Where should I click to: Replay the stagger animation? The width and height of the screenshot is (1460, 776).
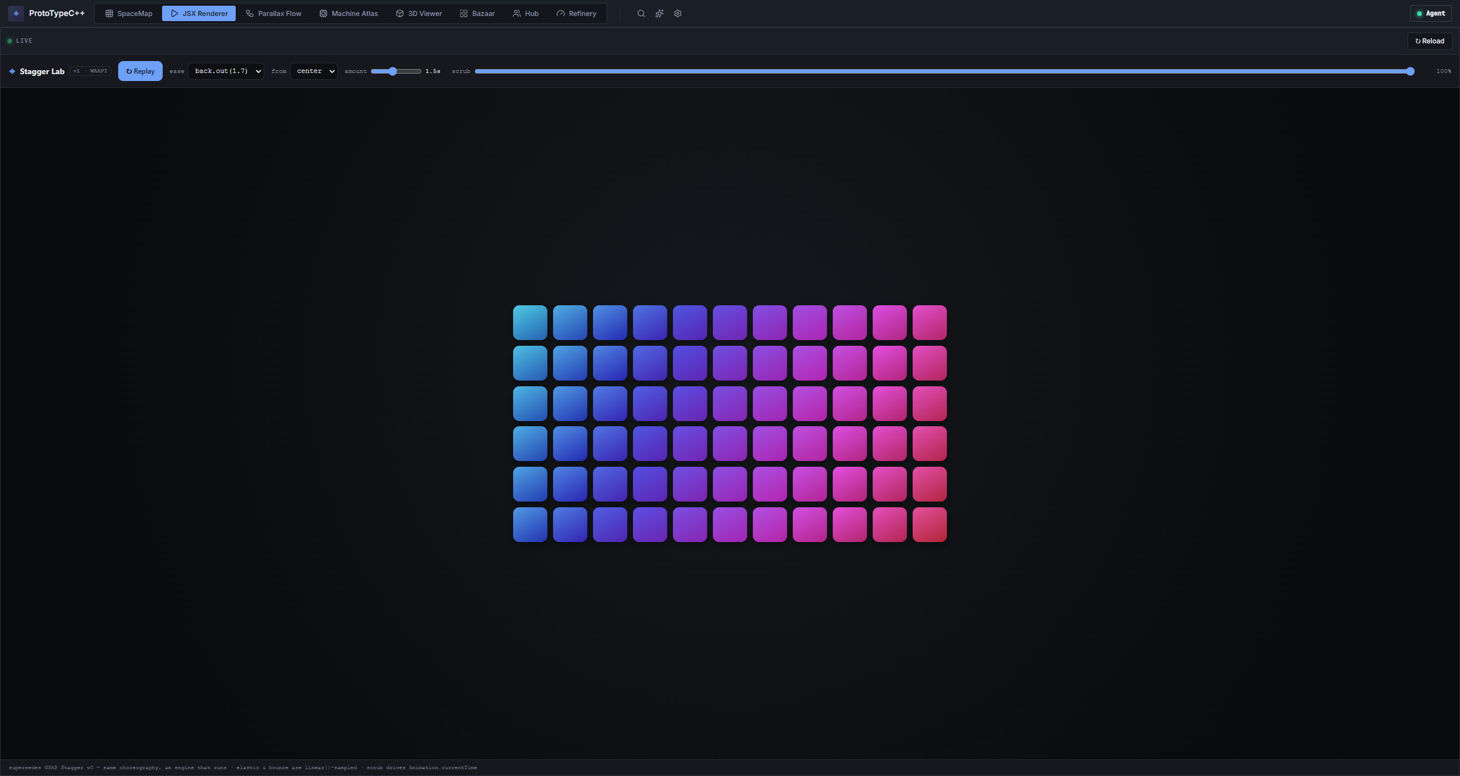[x=140, y=71]
